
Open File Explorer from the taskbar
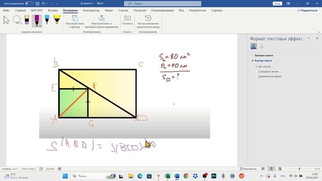[x=131, y=176]
